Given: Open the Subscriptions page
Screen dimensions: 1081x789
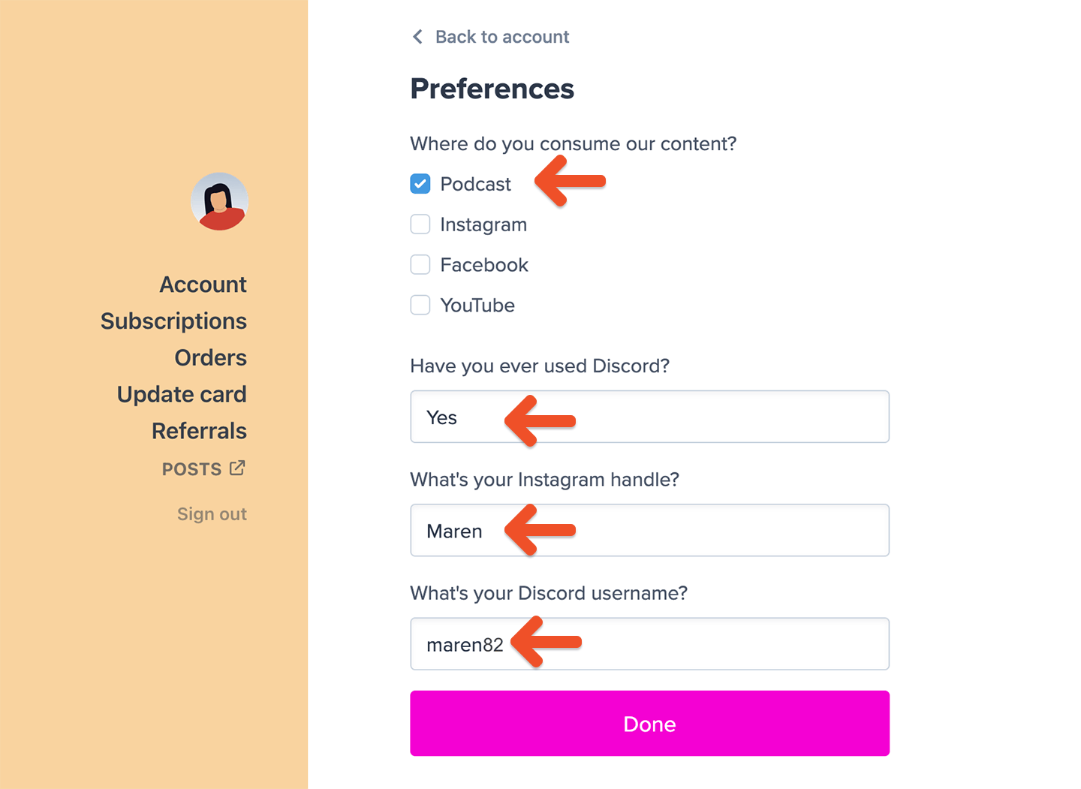Looking at the screenshot, I should [x=173, y=321].
